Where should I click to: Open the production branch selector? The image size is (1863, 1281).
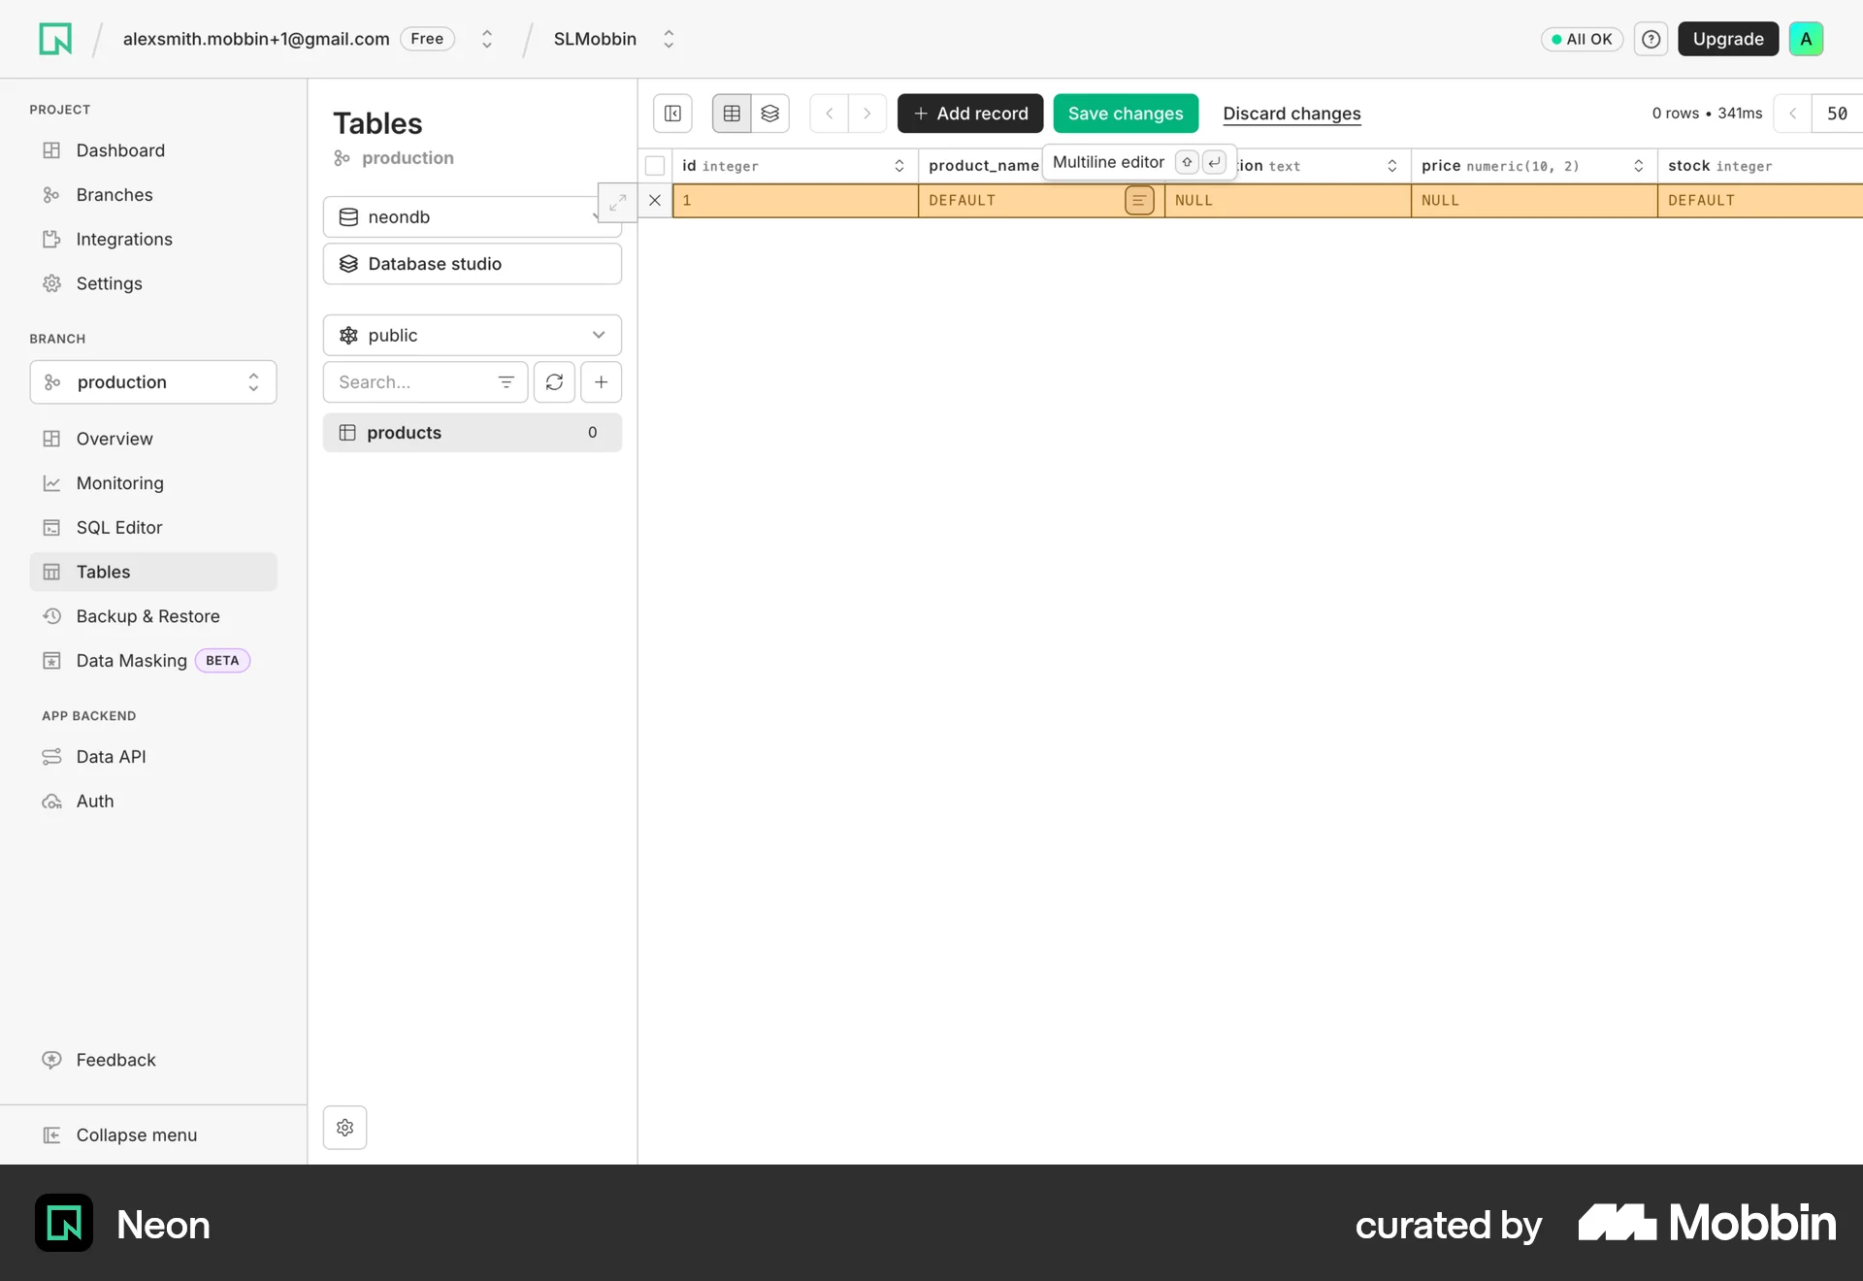[153, 382]
